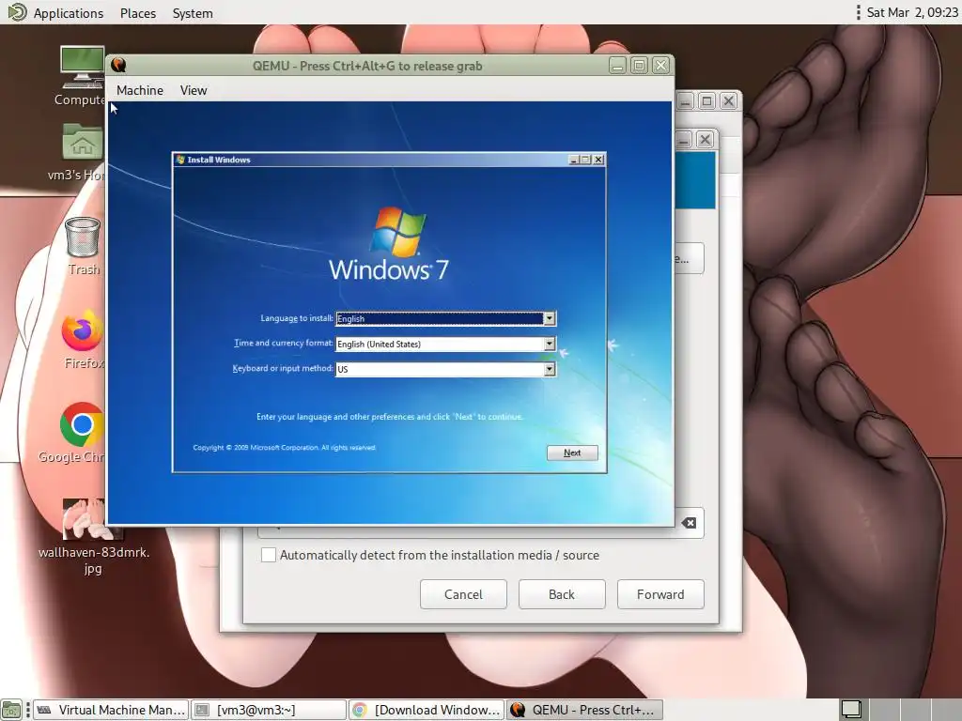Click the clock showing Sat Mar 2, 09:23

point(911,12)
